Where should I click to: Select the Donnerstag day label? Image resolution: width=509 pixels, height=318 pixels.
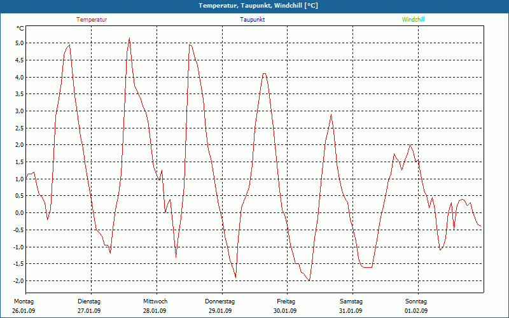220,301
